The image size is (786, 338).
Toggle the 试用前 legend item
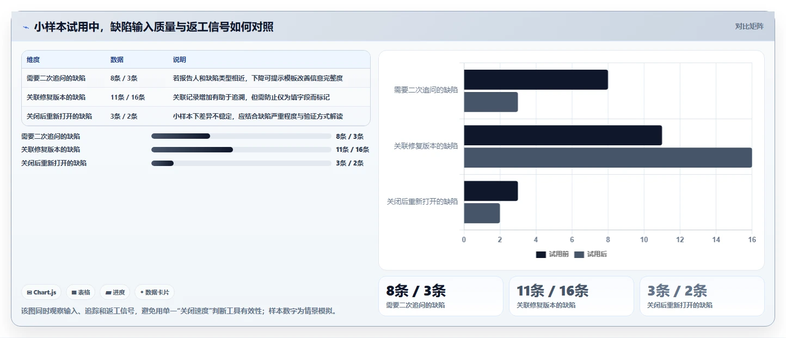552,255
